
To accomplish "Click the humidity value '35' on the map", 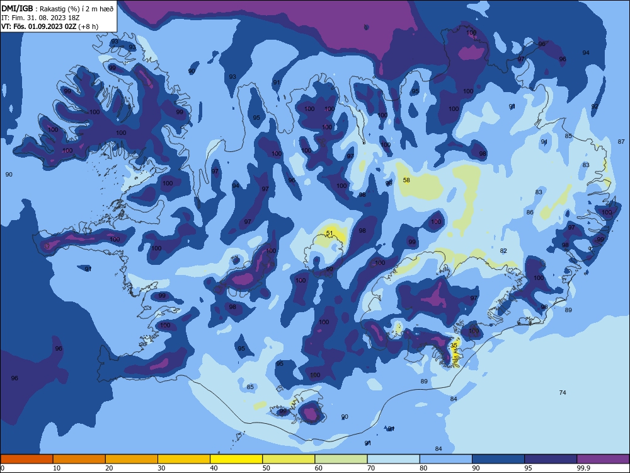I will pos(454,345).
